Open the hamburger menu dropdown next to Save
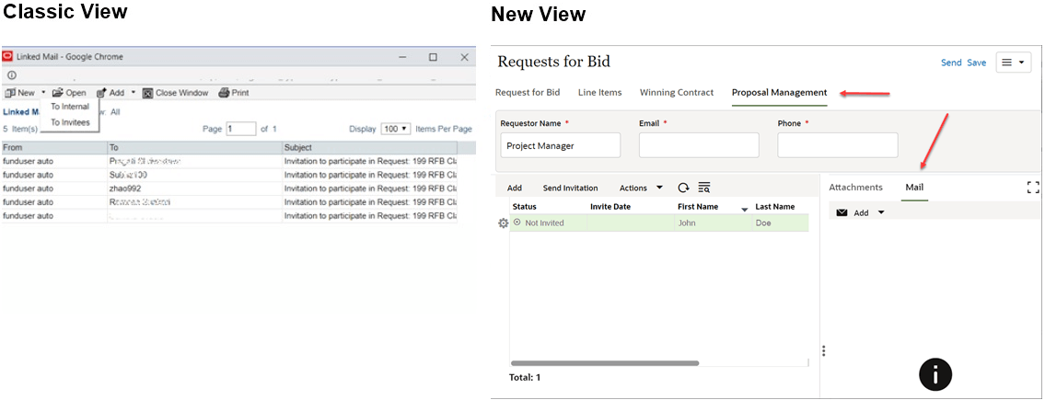This screenshot has width=1045, height=400. [x=1014, y=62]
